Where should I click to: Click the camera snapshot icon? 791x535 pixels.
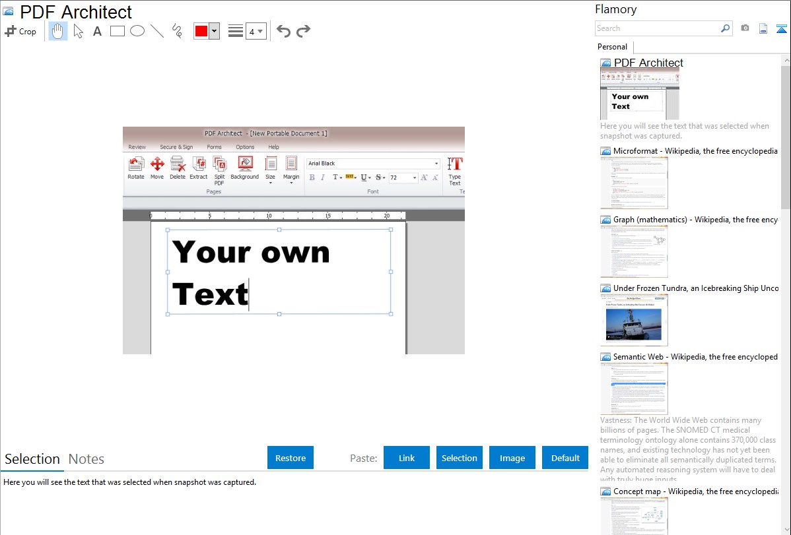[745, 28]
